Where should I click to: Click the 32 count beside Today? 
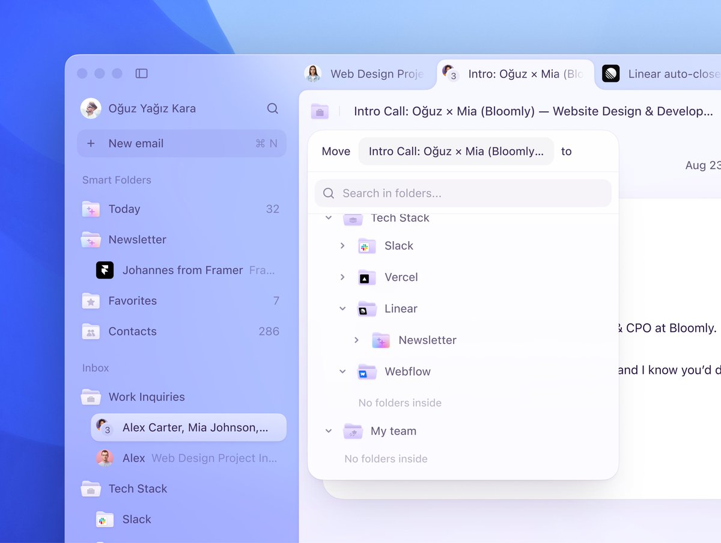273,209
